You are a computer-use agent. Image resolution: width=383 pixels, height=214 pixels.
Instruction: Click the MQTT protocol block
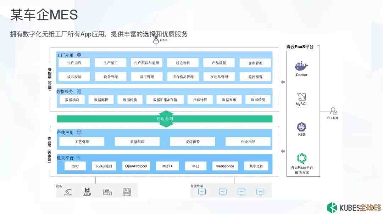click(x=167, y=165)
